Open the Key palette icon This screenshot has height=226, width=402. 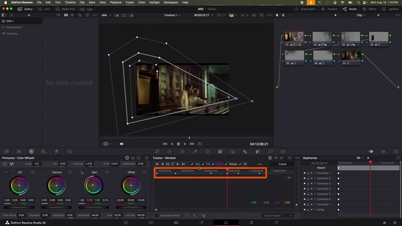258,152
